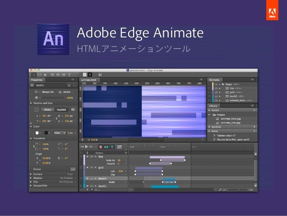Screen dimensions: 287x216
Task: Toggle visibility of box01 in Elements
Action: coord(216,97)
